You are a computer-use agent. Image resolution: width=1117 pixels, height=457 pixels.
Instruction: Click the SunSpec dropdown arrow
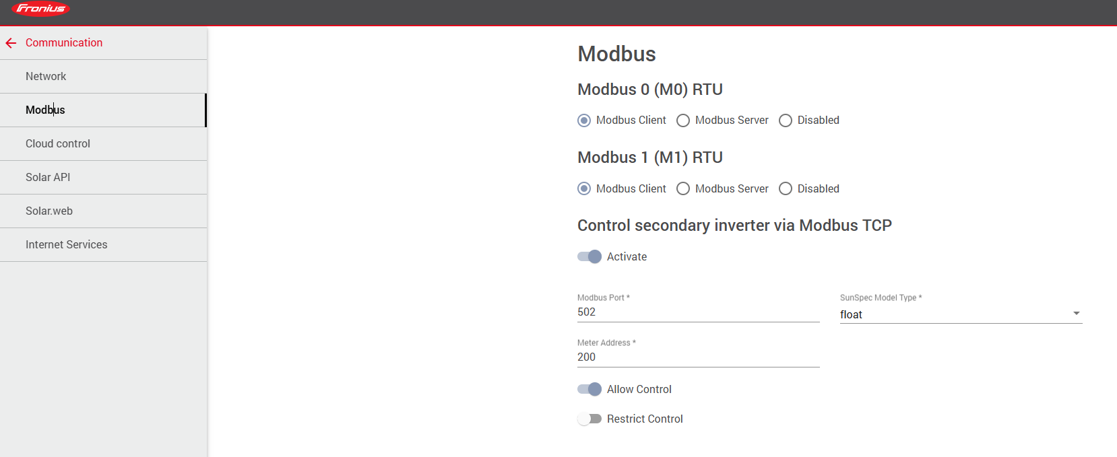(1076, 314)
